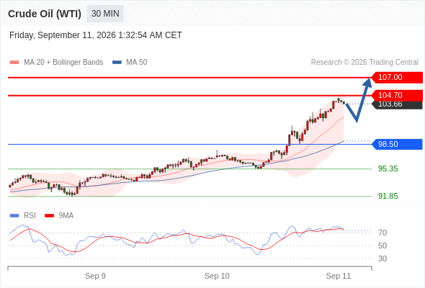Click the MA 20 + Bollinger Bands label

click(63, 63)
